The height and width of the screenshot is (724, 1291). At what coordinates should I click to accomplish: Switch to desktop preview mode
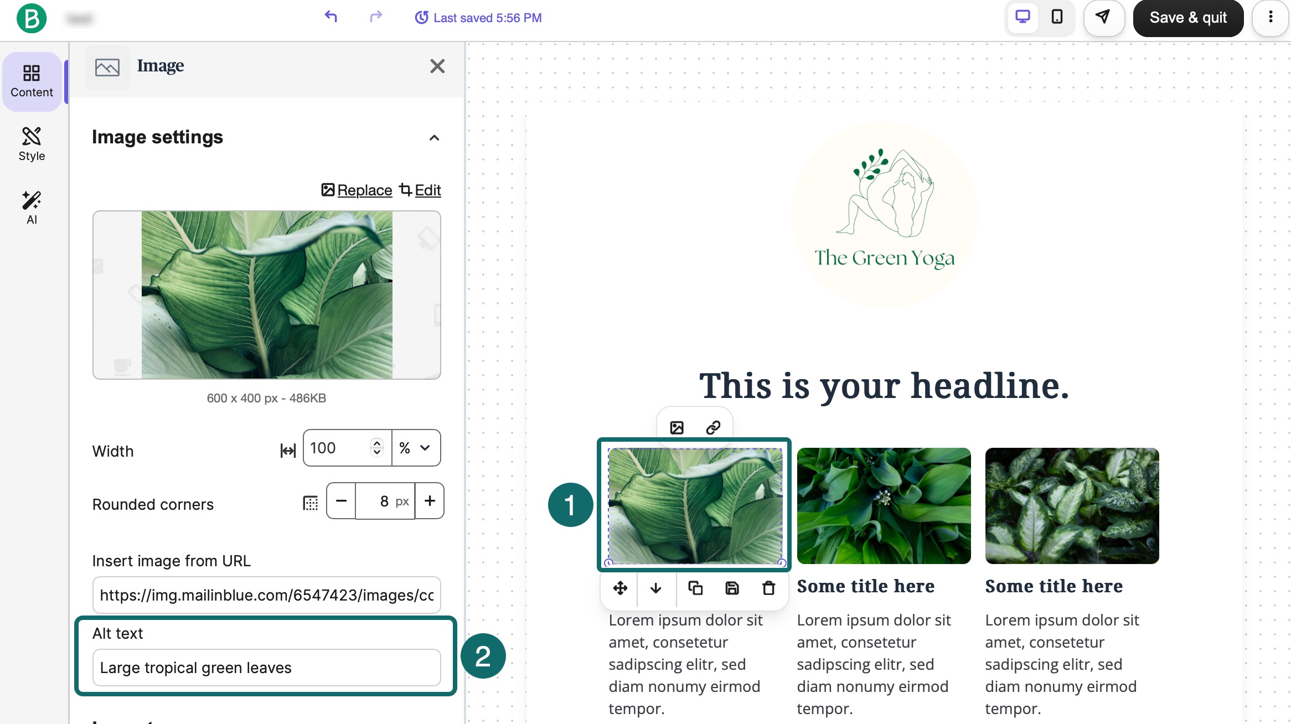[x=1023, y=17]
